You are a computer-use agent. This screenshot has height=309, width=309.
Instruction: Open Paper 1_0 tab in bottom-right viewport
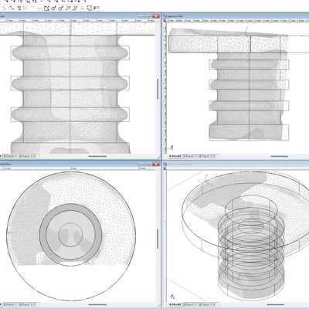click(x=207, y=304)
